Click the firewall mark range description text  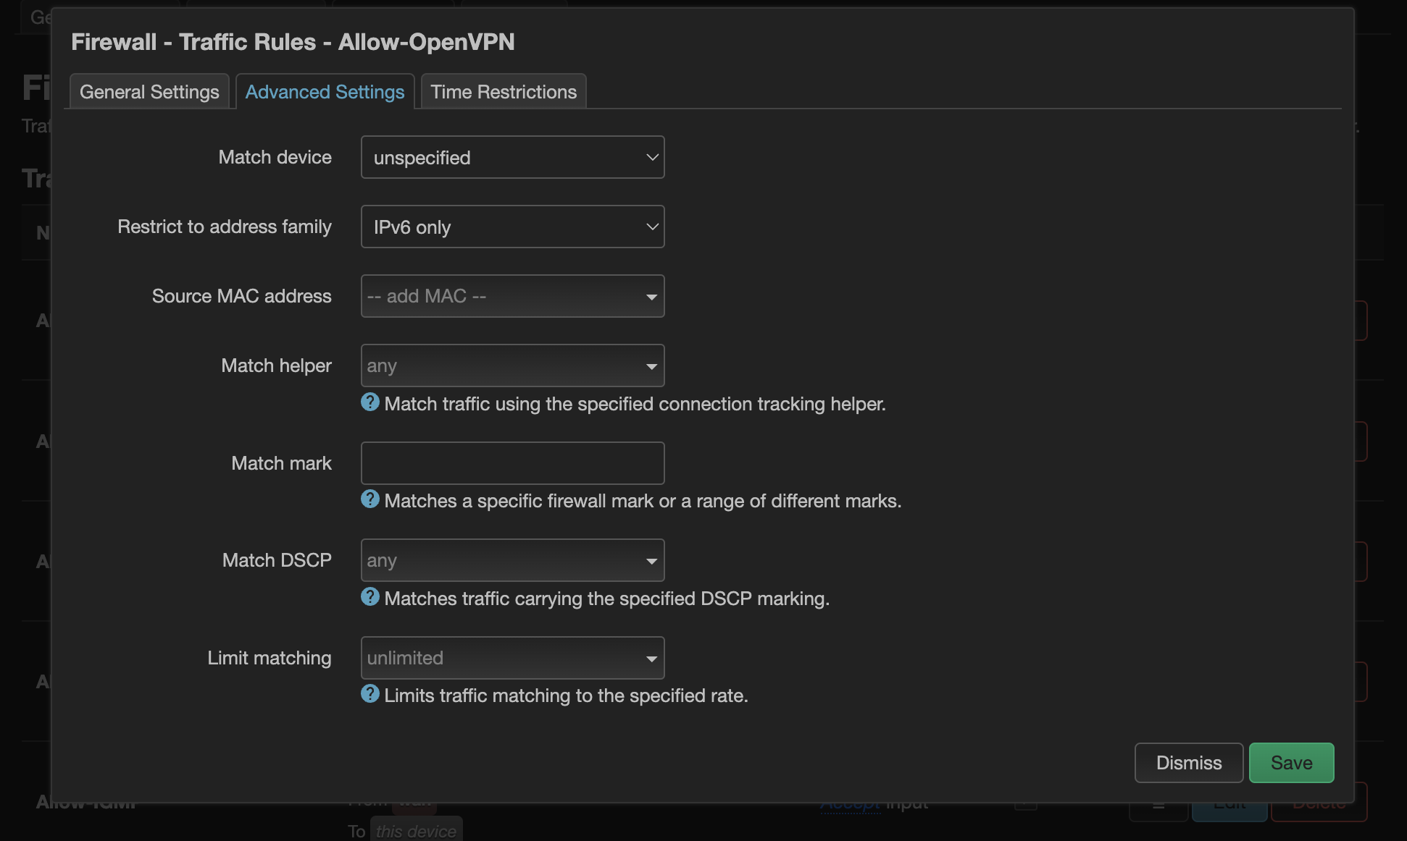[643, 501]
